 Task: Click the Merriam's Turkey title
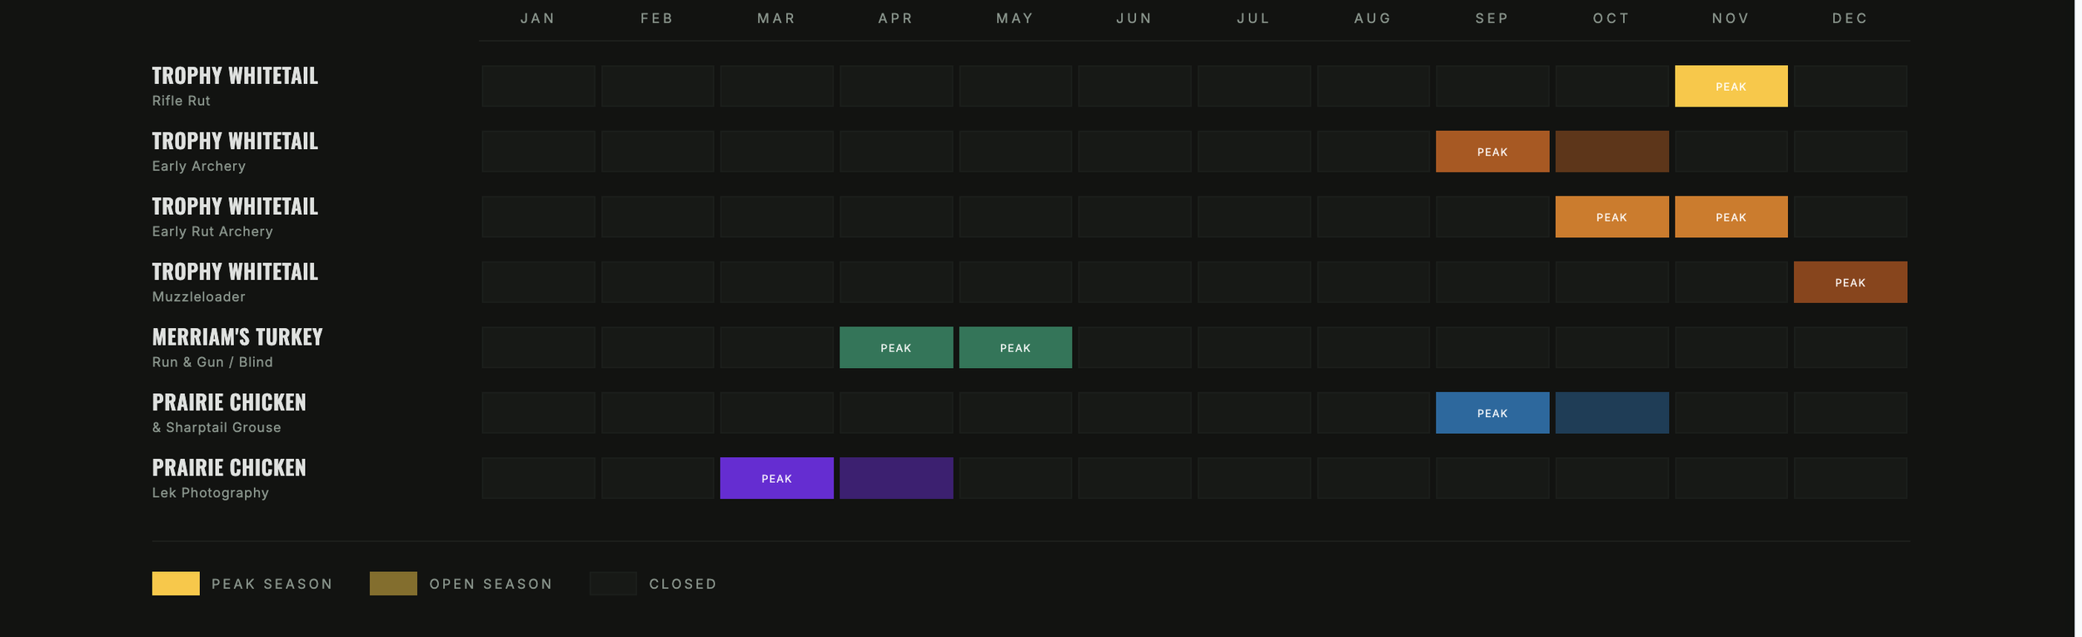point(237,337)
